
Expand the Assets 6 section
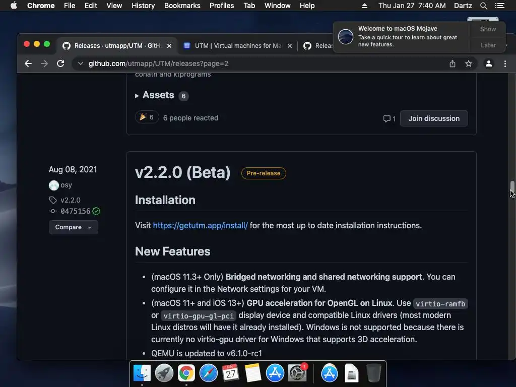click(x=161, y=95)
